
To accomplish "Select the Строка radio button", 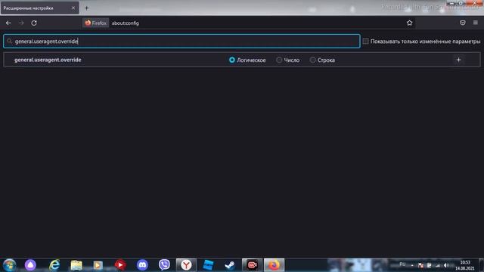I will click(312, 60).
